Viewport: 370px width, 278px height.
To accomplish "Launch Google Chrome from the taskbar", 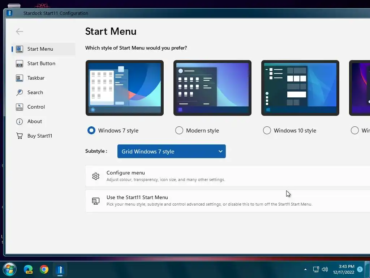I will pos(44,269).
